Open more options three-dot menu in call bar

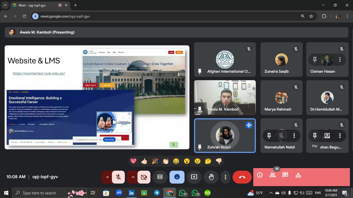[226, 177]
